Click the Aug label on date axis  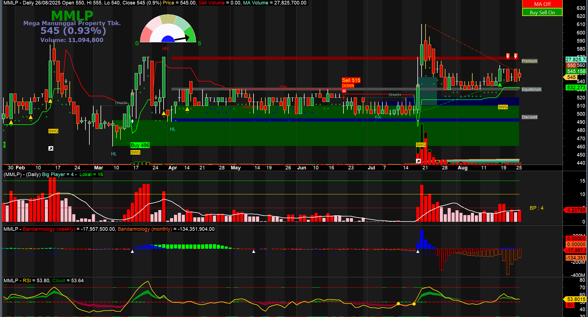(x=463, y=168)
